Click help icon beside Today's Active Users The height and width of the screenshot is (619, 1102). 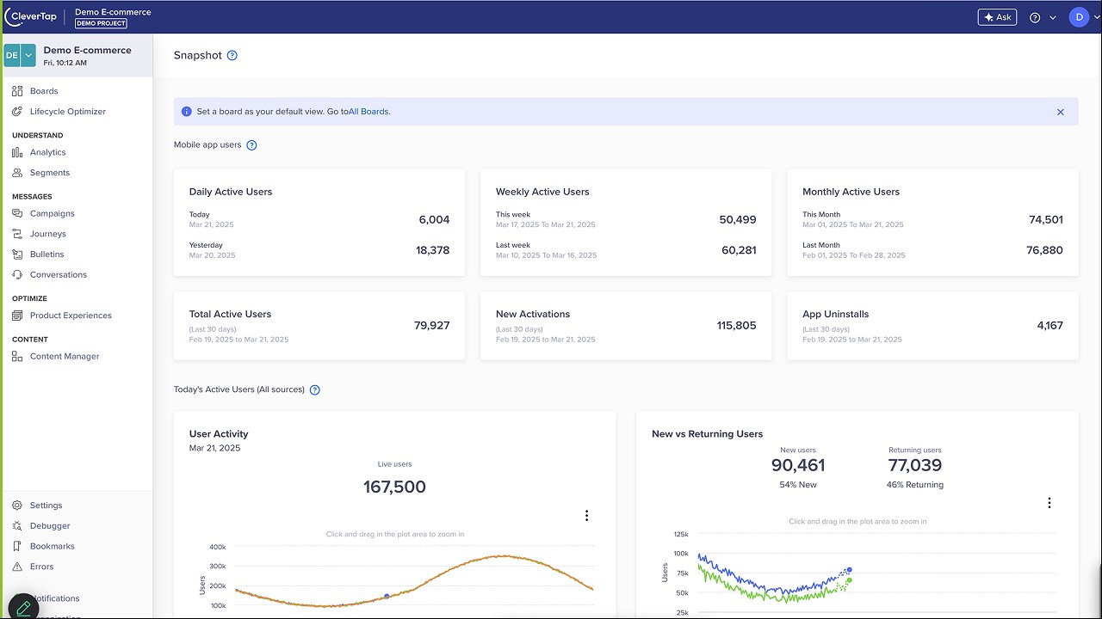315,390
